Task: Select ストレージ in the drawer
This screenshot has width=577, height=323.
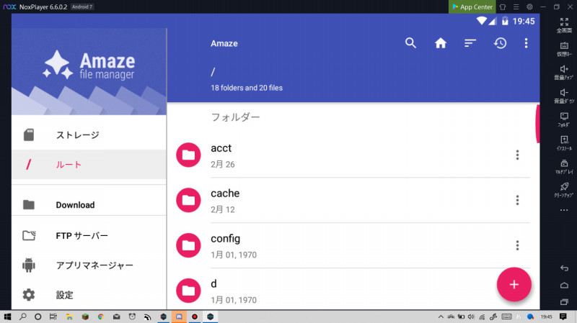Action: (89, 135)
